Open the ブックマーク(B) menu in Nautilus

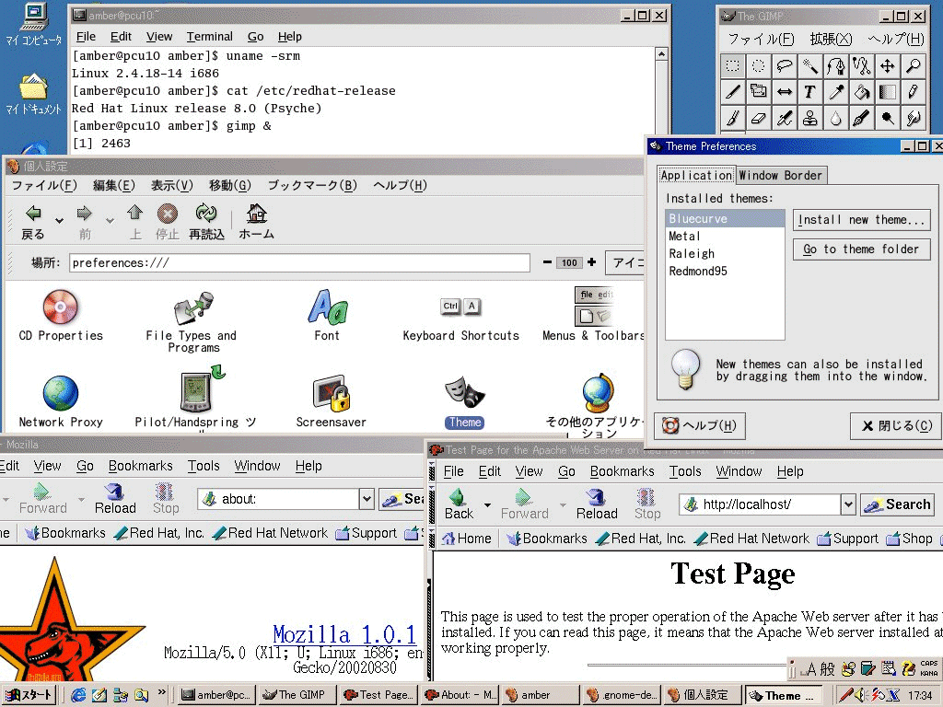311,185
